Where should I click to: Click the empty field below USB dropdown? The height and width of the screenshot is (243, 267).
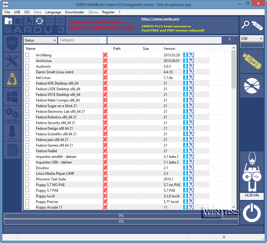point(252,45)
